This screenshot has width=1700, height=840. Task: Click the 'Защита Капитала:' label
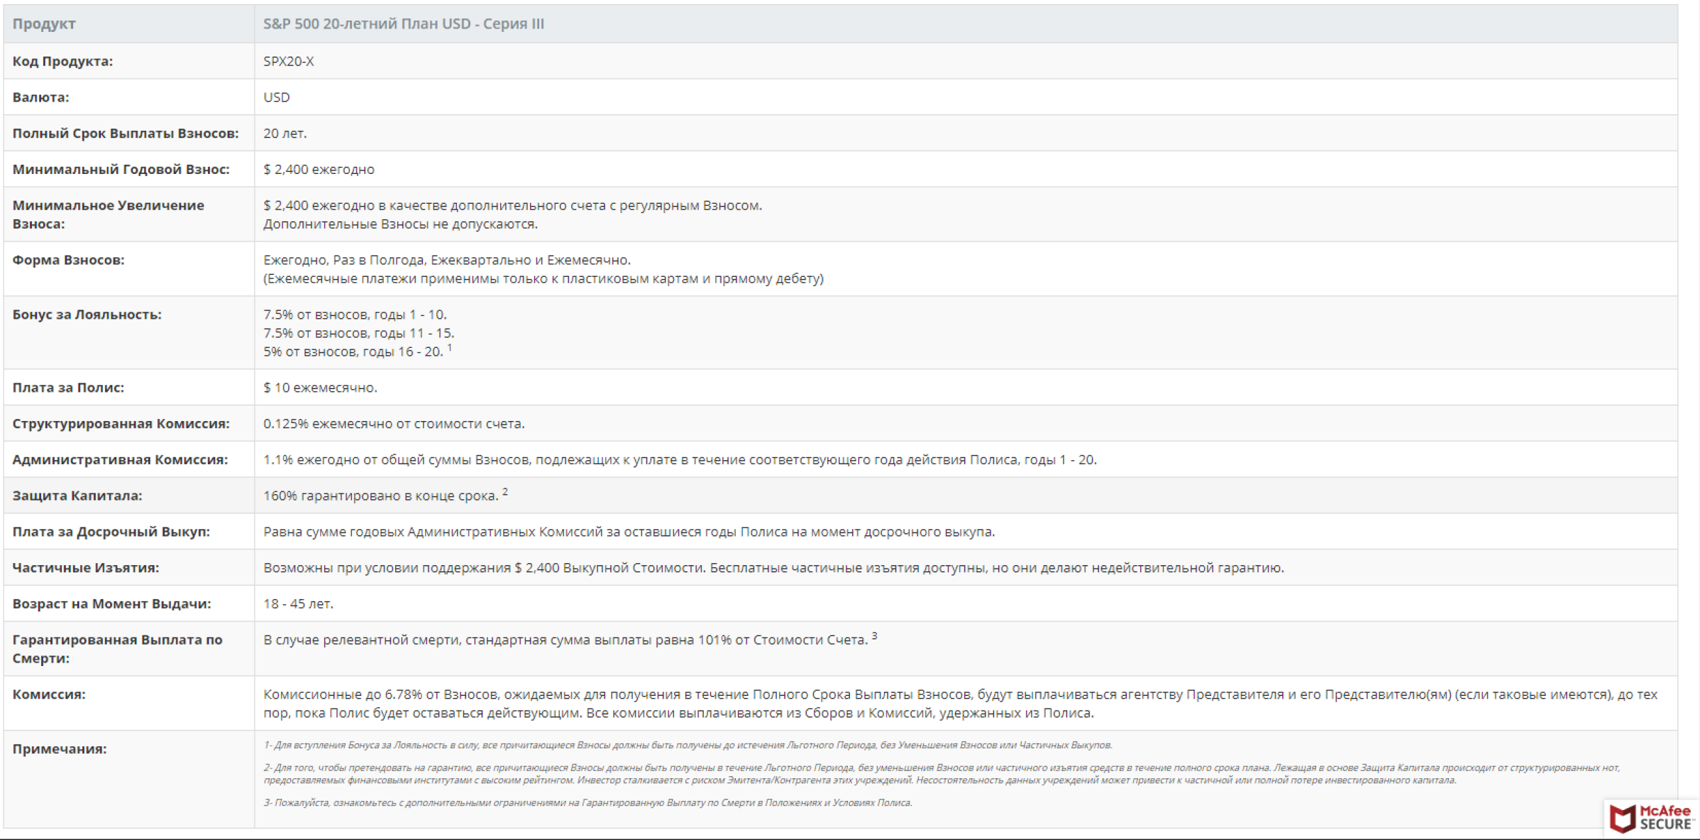click(77, 495)
